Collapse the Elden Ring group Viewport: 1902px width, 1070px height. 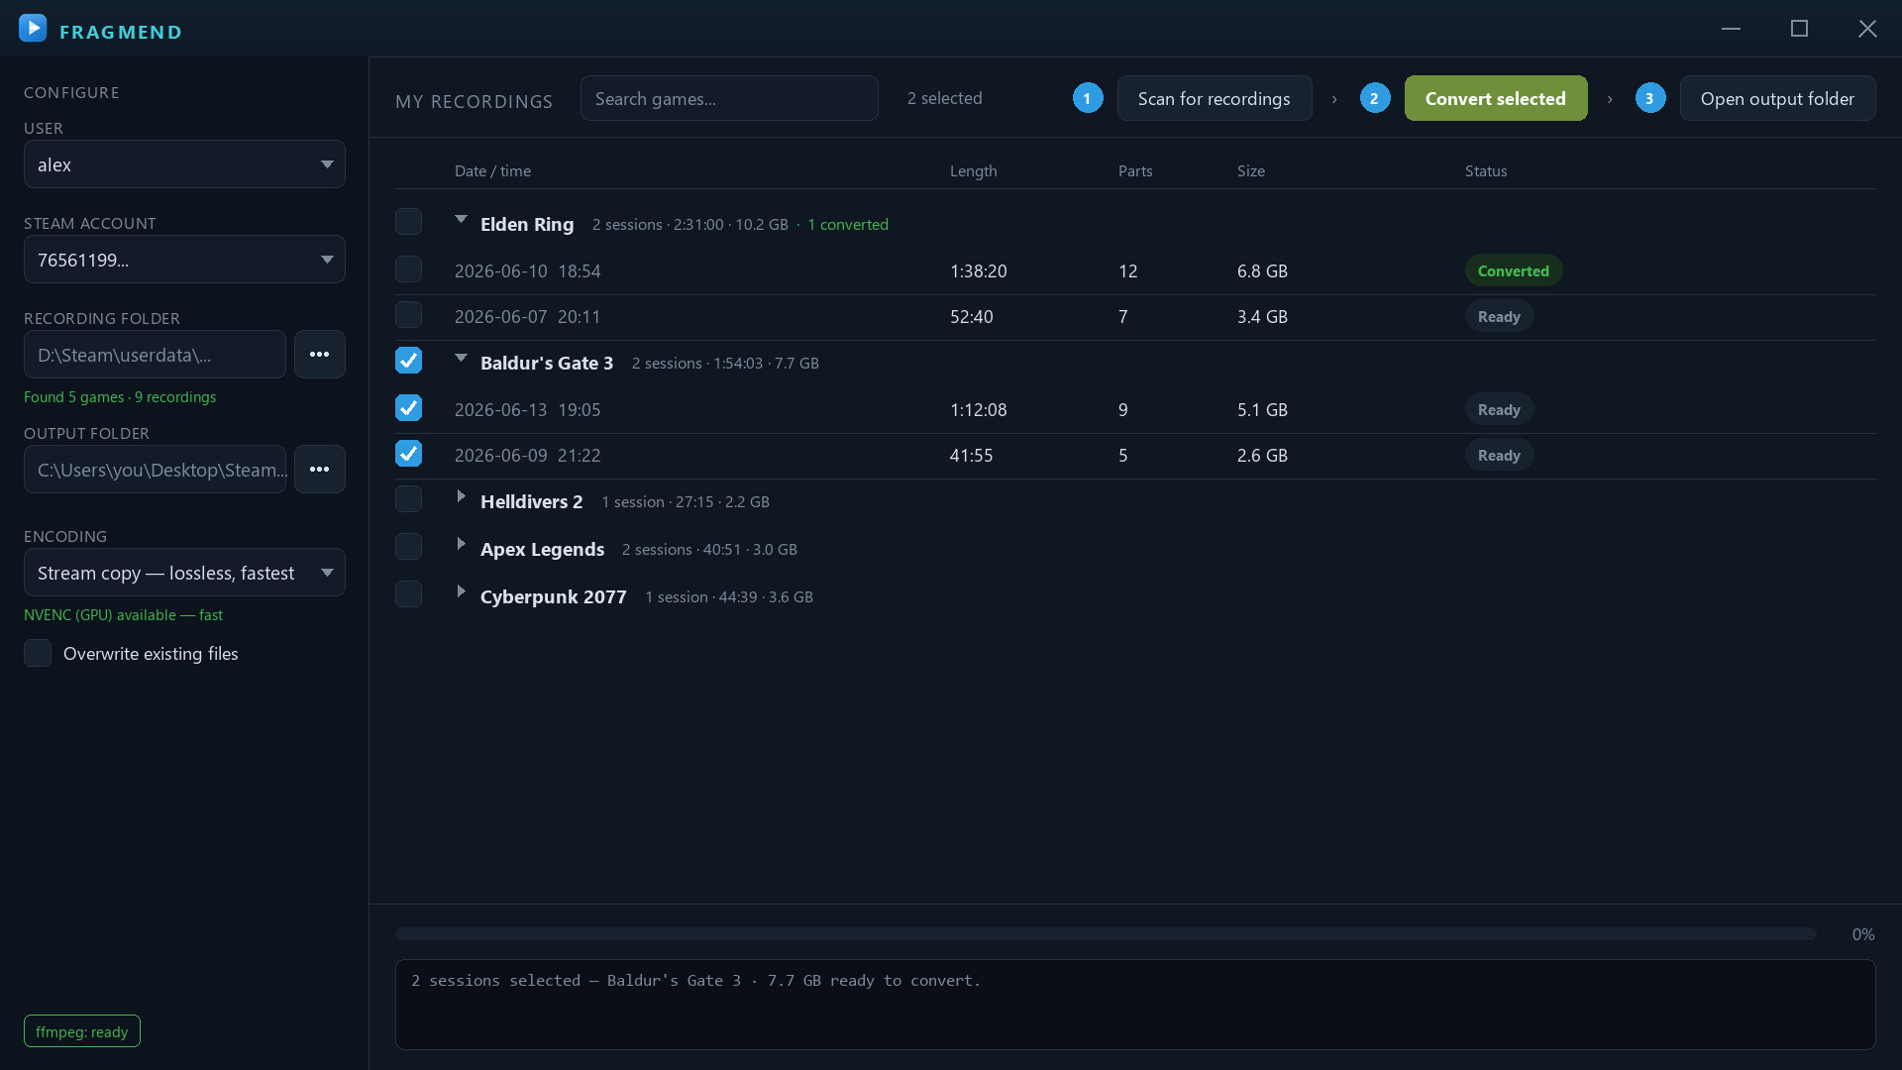tap(461, 219)
